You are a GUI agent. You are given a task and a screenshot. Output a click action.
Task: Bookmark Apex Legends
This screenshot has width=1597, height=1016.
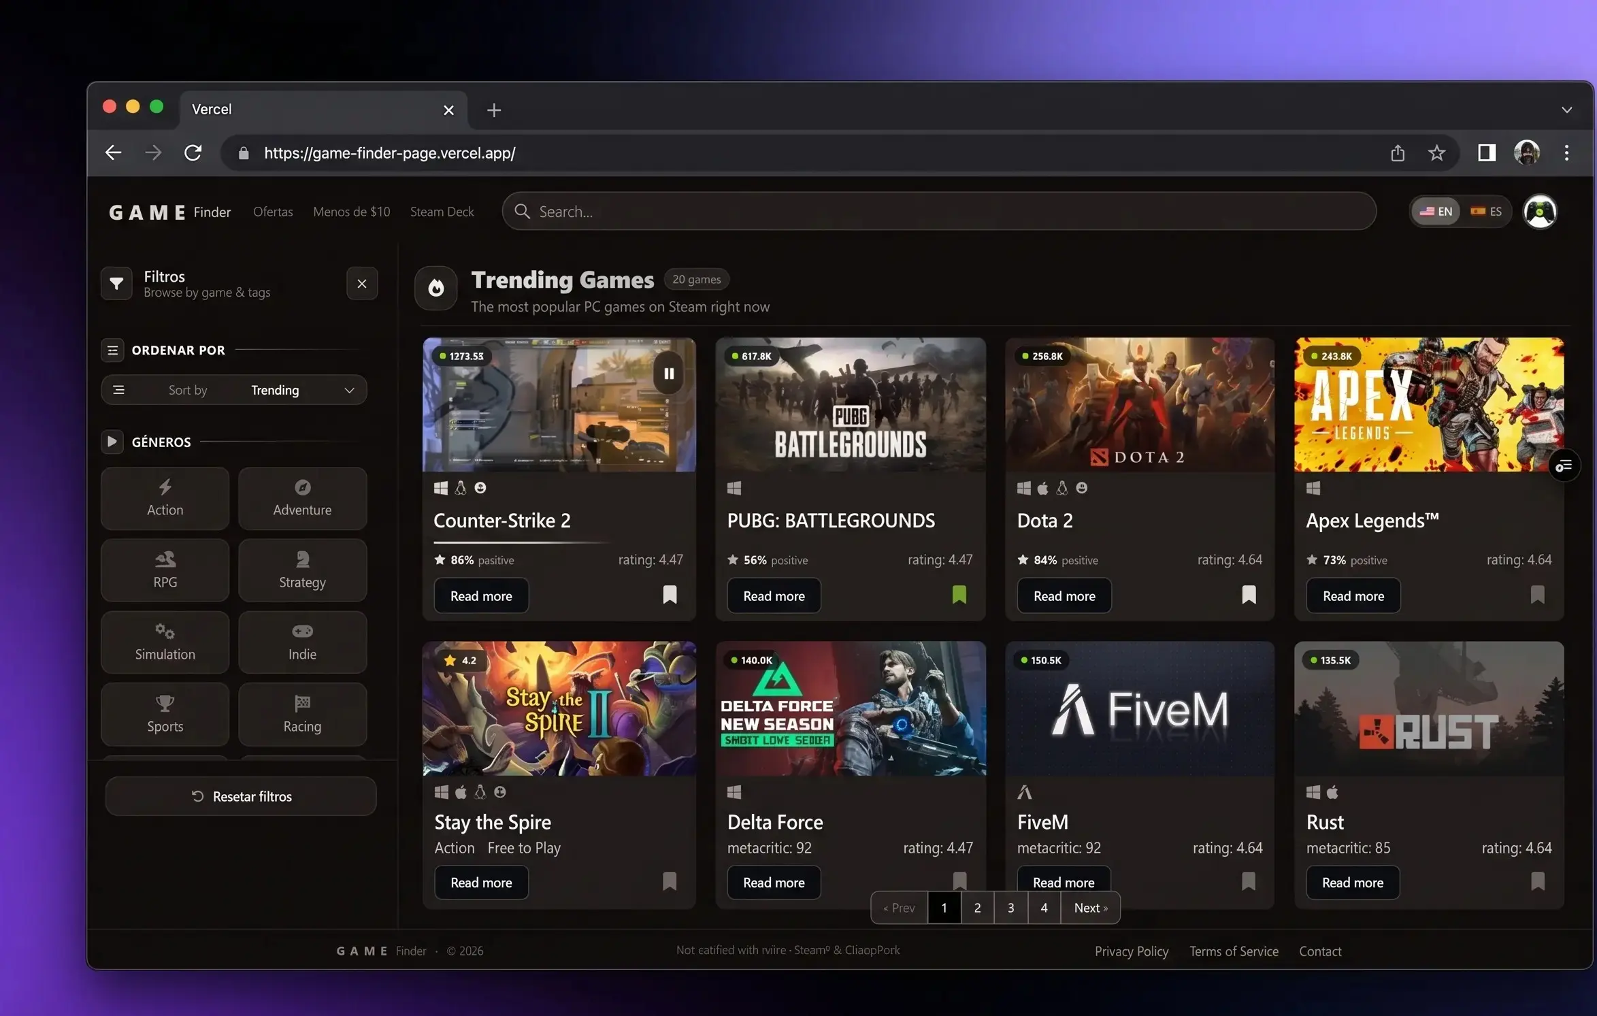[1538, 595]
